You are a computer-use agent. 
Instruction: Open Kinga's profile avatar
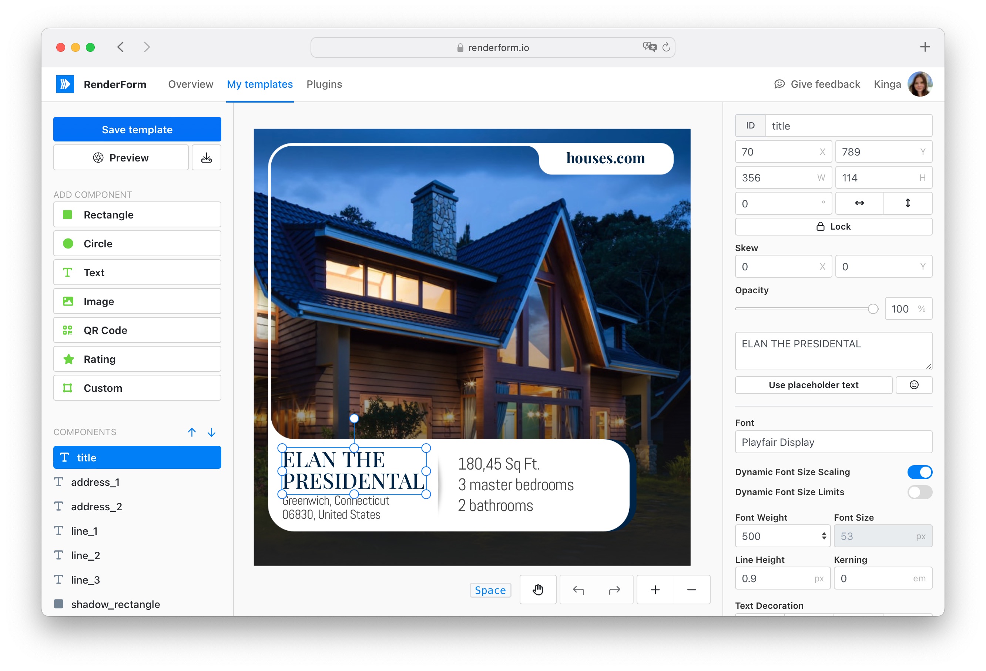click(x=919, y=84)
